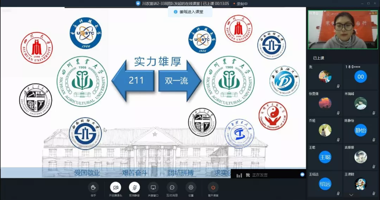The image size is (380, 200).
Task: Select 张雯倩's sunset avatar
Action: coord(325,104)
